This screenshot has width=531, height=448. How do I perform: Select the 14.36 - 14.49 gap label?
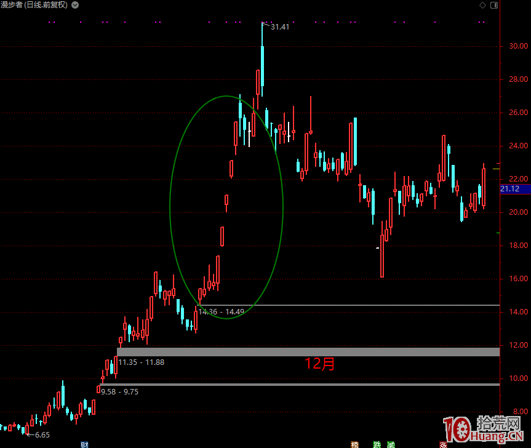(x=221, y=311)
